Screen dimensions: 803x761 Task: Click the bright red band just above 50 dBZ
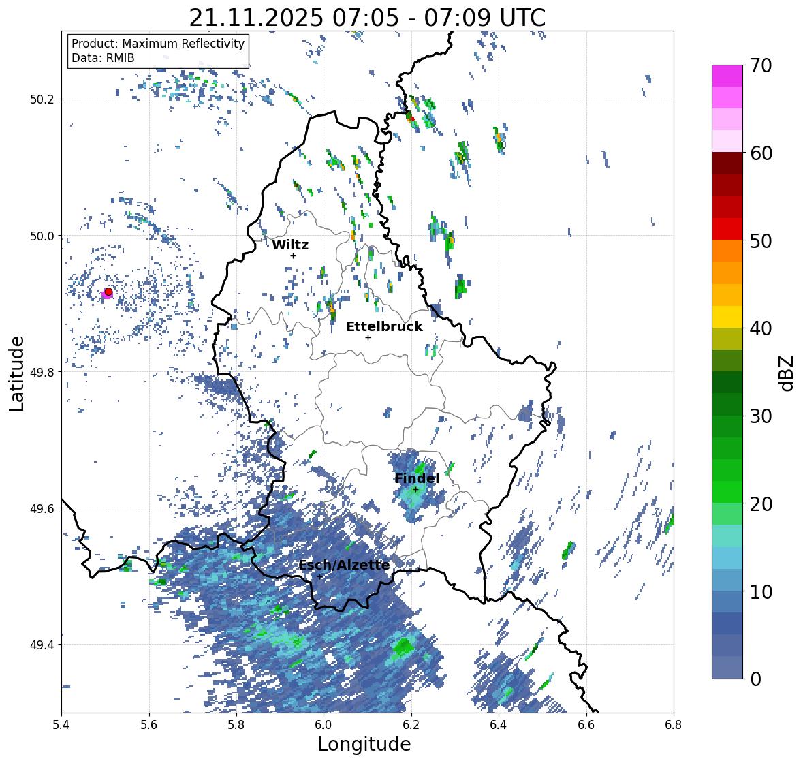point(727,229)
